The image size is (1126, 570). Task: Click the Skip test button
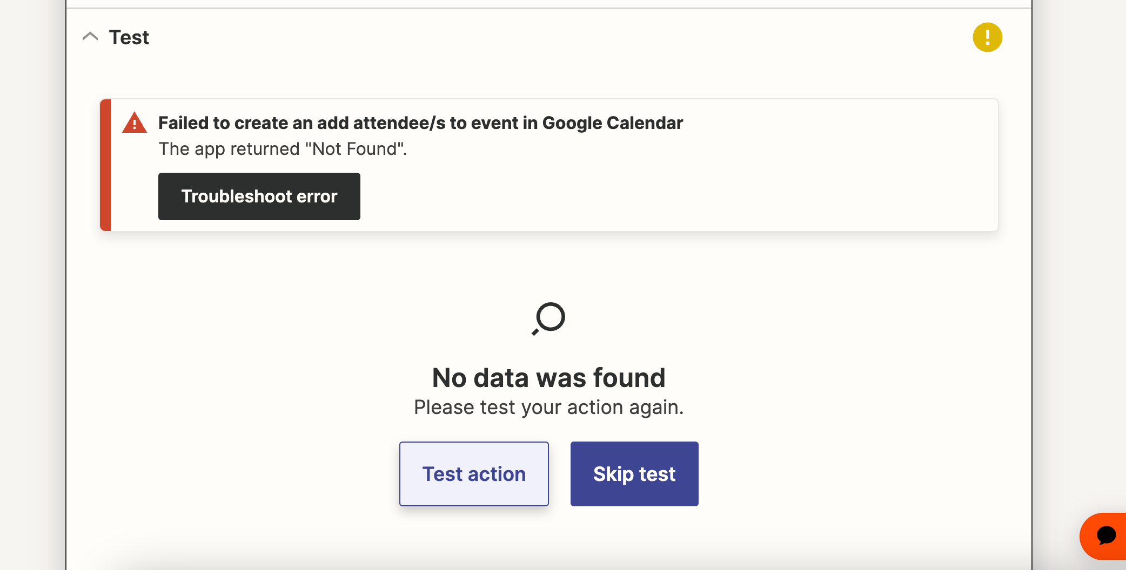(634, 474)
